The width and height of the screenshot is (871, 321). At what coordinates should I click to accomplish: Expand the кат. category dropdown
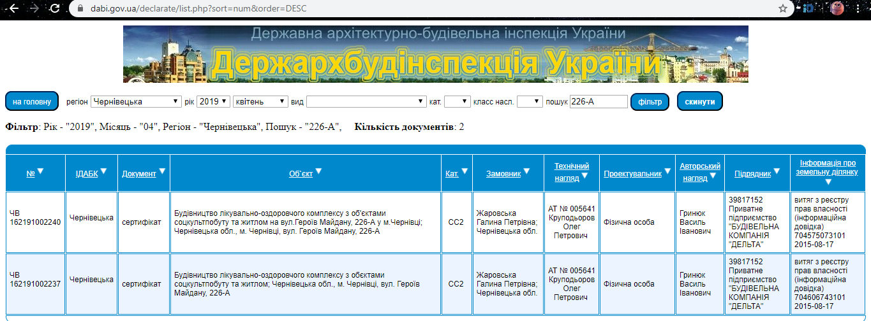pyautogui.click(x=457, y=102)
